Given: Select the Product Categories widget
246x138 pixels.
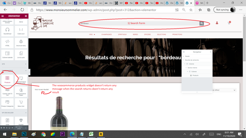Looking at the screenshot, I should click(7, 103).
